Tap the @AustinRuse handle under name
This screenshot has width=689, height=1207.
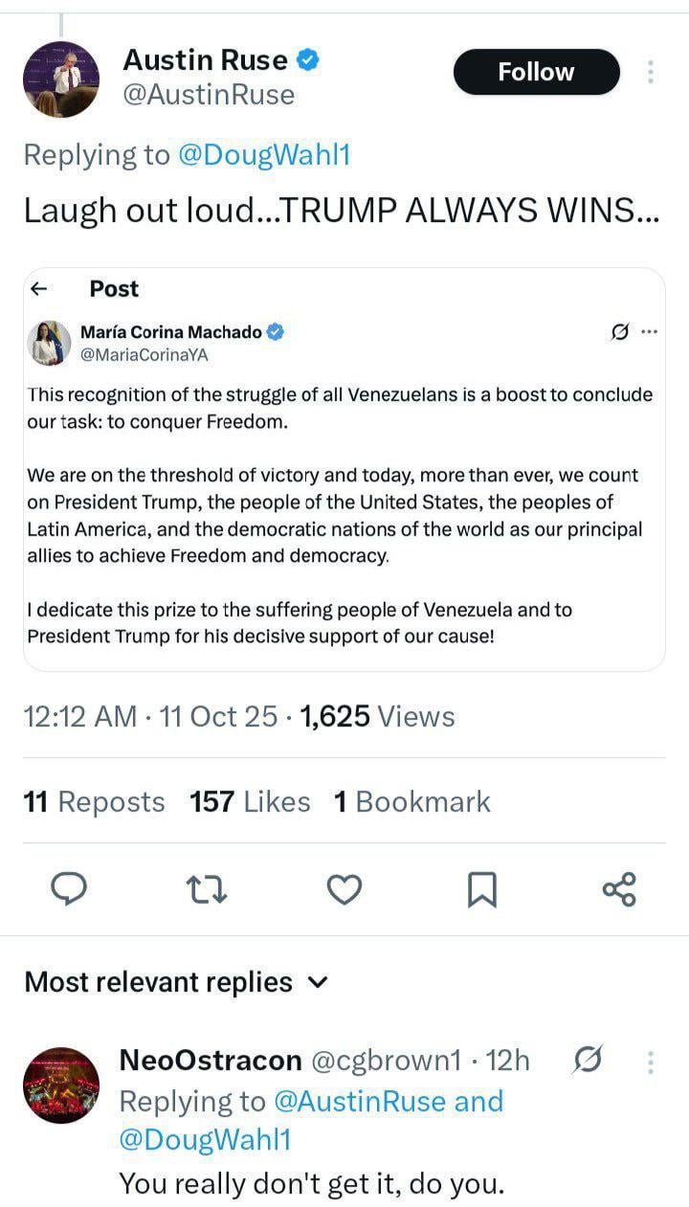tap(209, 95)
